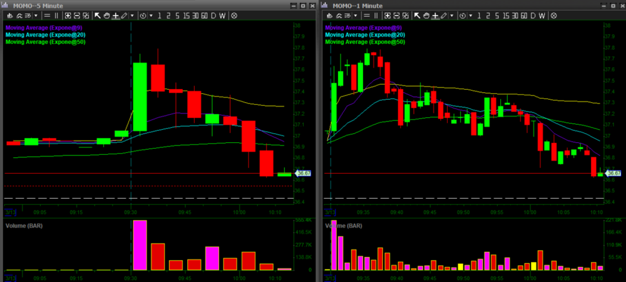Set 1 Minute chart to Daily interval

[x=532, y=15]
